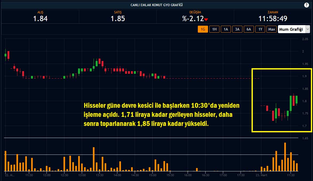Viewport: 313px width, 181px height.
Task: Click the 12:00 time axis label
Action: click(x=47, y=175)
